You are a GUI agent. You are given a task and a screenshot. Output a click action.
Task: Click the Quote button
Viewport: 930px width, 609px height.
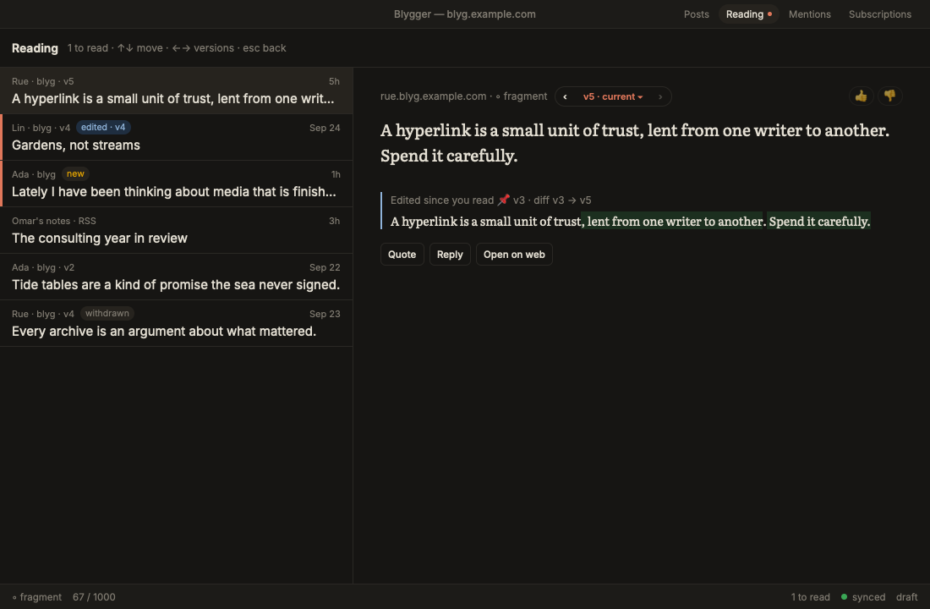point(402,254)
